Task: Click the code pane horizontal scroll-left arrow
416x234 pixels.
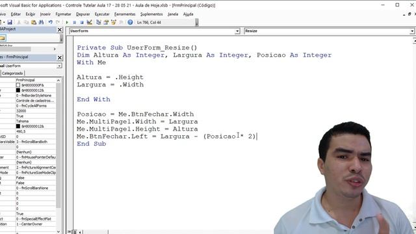Action: coord(80,232)
